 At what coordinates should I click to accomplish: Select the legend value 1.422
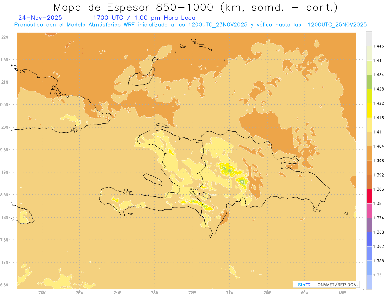click(379, 103)
